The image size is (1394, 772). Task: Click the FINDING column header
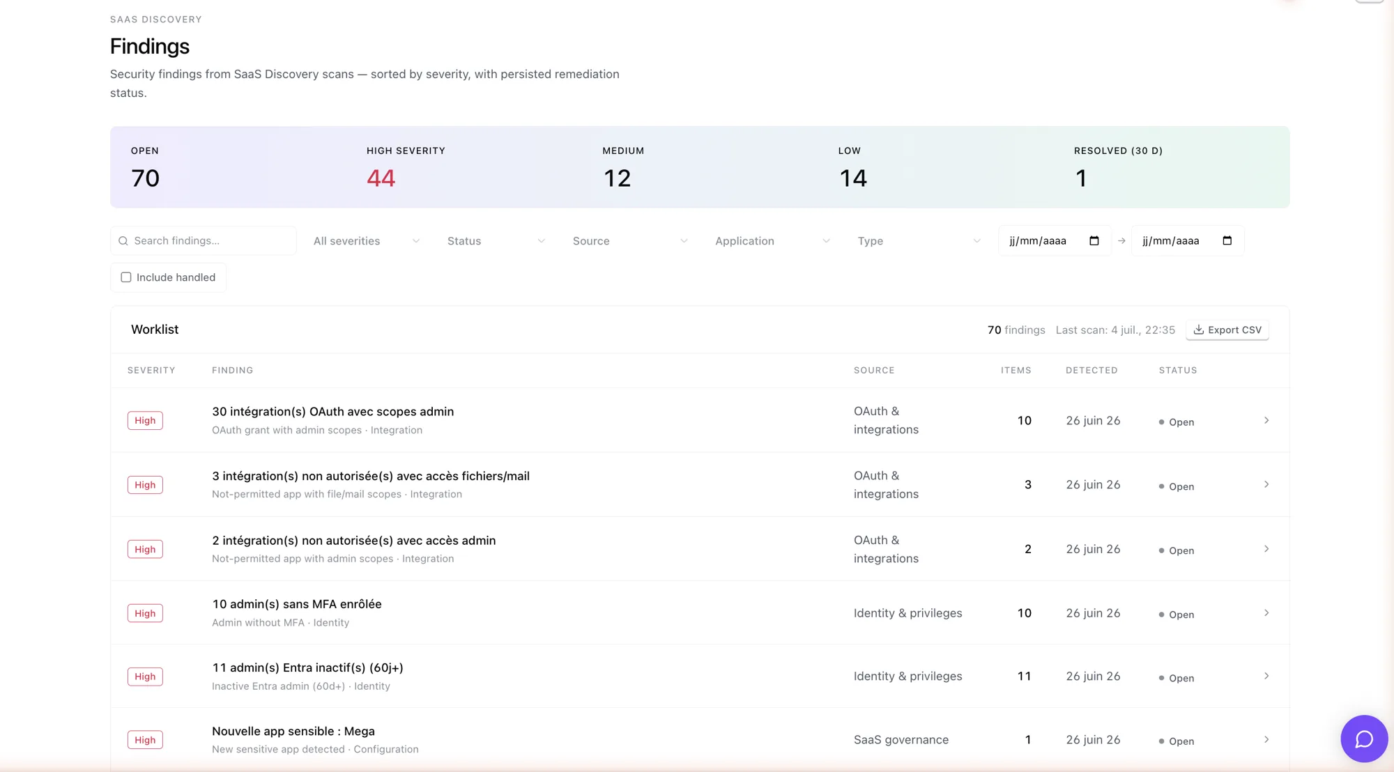coord(233,370)
